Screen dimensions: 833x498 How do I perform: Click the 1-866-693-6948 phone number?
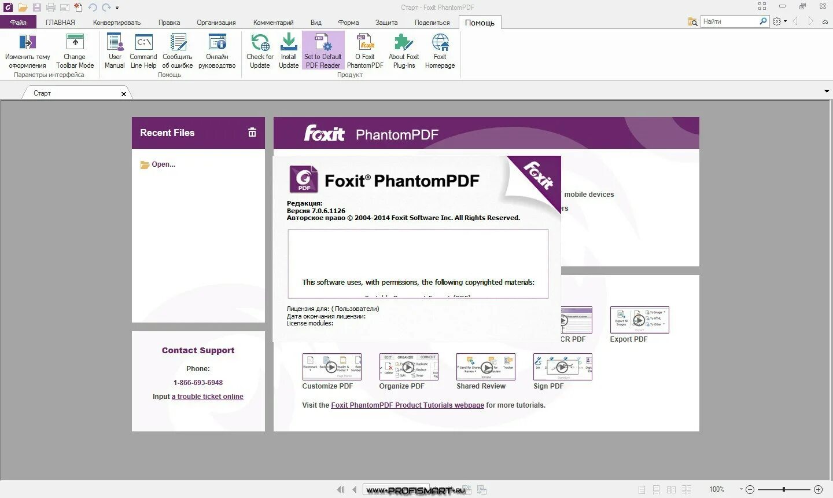pos(198,383)
